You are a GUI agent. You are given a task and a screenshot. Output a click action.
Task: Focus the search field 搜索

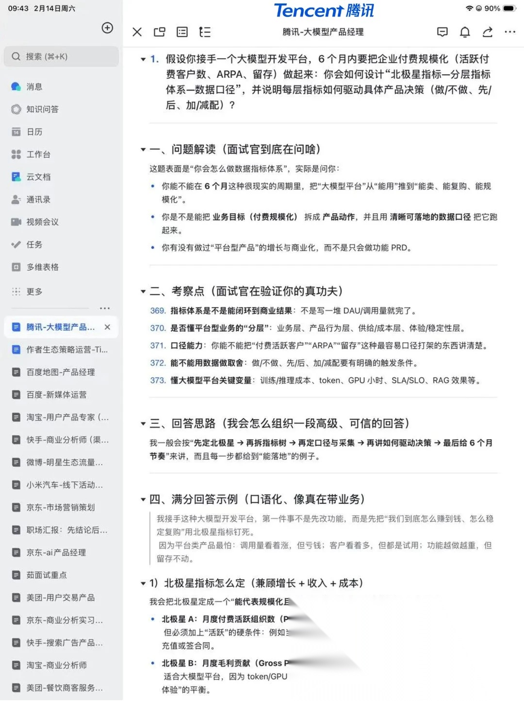[61, 56]
